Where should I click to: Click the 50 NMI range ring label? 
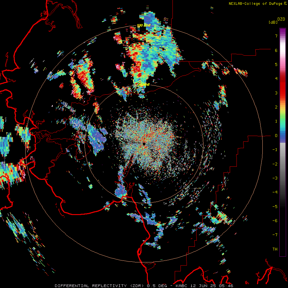coord(144,85)
